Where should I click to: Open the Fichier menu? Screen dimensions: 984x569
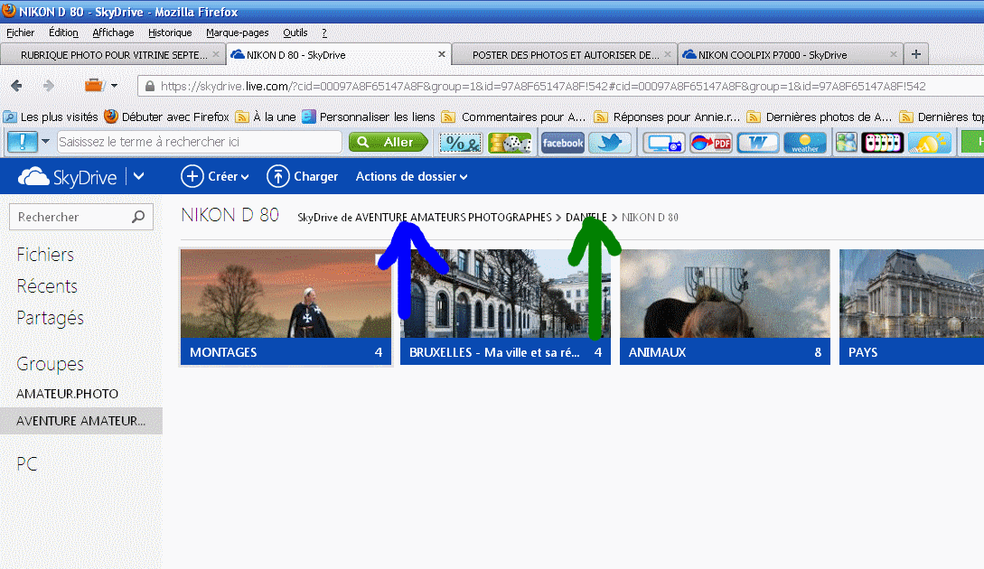tap(20, 33)
